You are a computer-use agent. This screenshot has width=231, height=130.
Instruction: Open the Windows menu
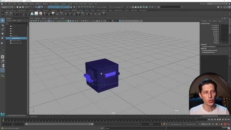38,4
